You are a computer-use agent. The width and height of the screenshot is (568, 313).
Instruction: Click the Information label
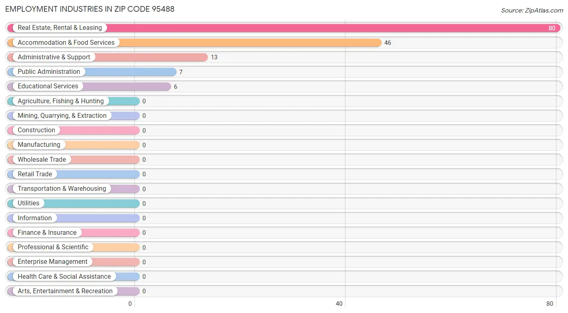(x=35, y=218)
